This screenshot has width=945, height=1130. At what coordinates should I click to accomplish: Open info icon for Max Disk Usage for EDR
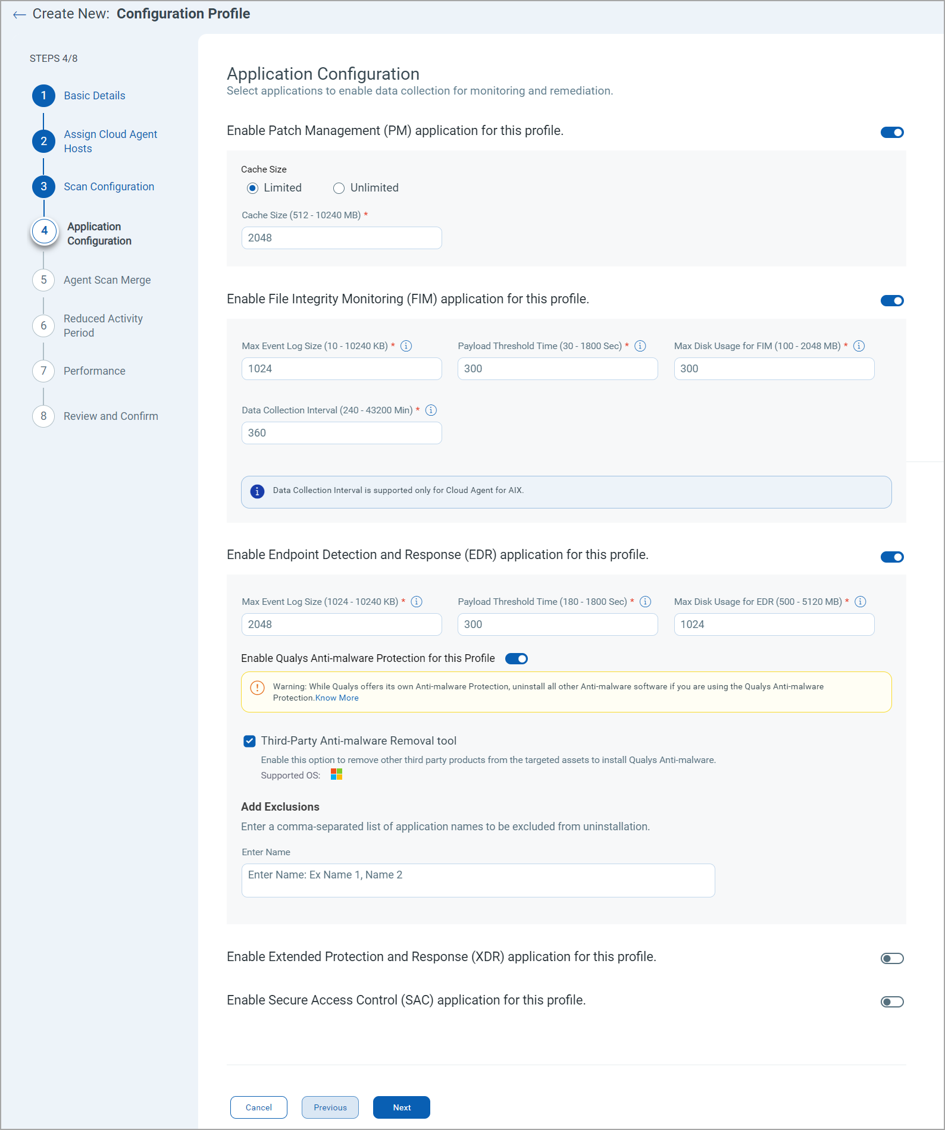(860, 602)
